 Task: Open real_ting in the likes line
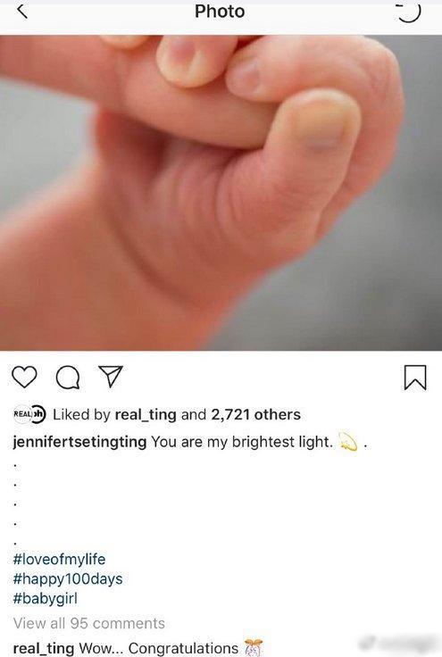click(146, 415)
